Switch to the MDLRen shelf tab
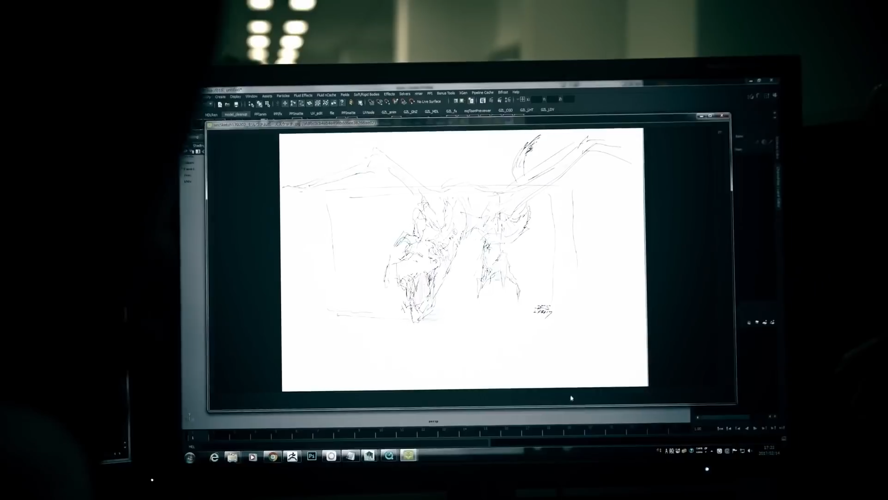The image size is (888, 500). click(x=211, y=115)
